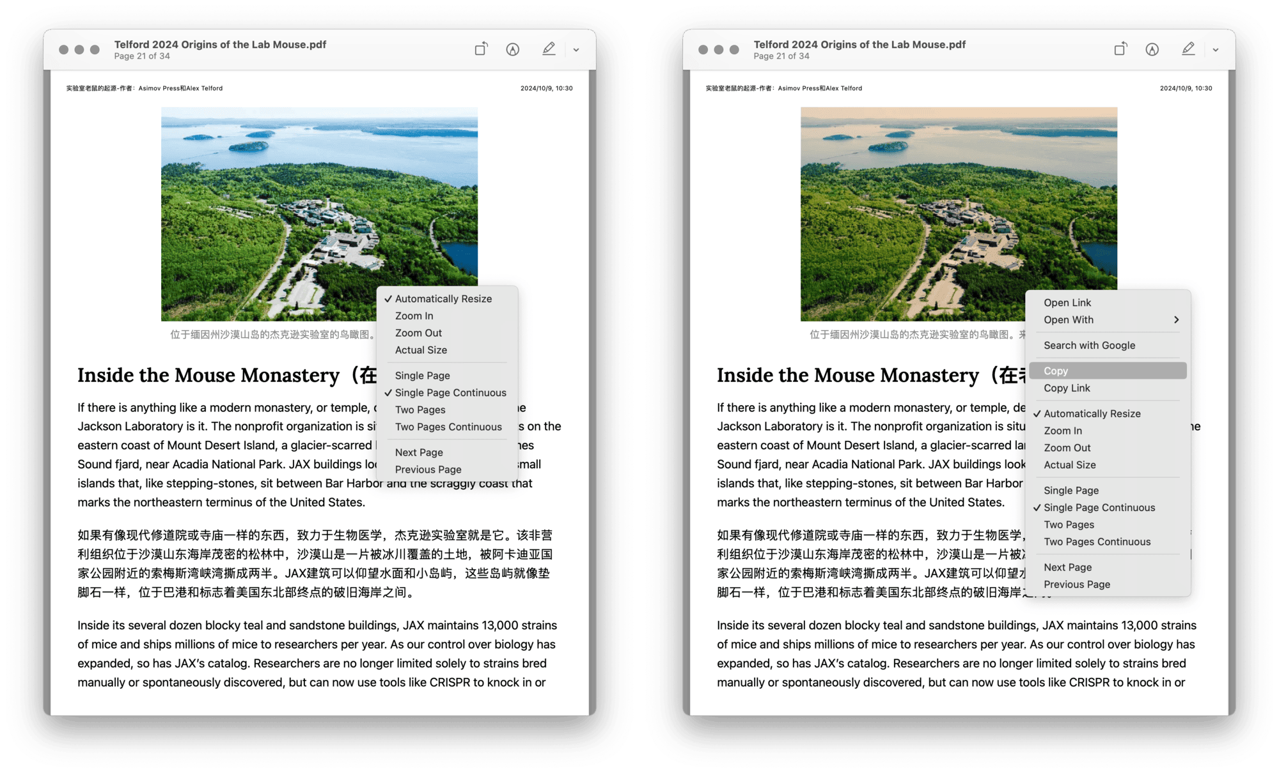Image resolution: width=1279 pixels, height=773 pixels.
Task: Click the Chinese image caption under the left window photo
Action: coord(272,334)
